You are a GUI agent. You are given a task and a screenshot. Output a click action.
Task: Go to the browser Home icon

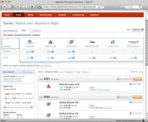(x=32, y=7)
